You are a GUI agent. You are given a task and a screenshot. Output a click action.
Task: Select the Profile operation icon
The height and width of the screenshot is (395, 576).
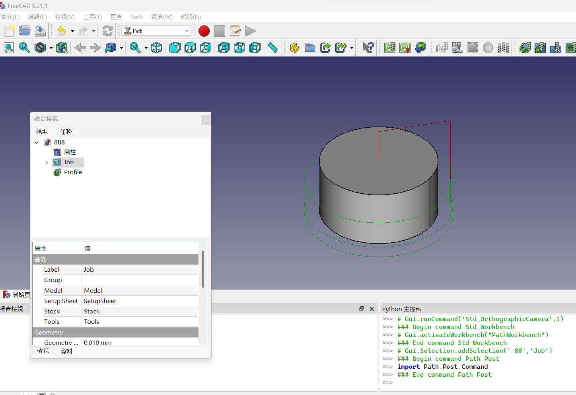click(x=525, y=48)
